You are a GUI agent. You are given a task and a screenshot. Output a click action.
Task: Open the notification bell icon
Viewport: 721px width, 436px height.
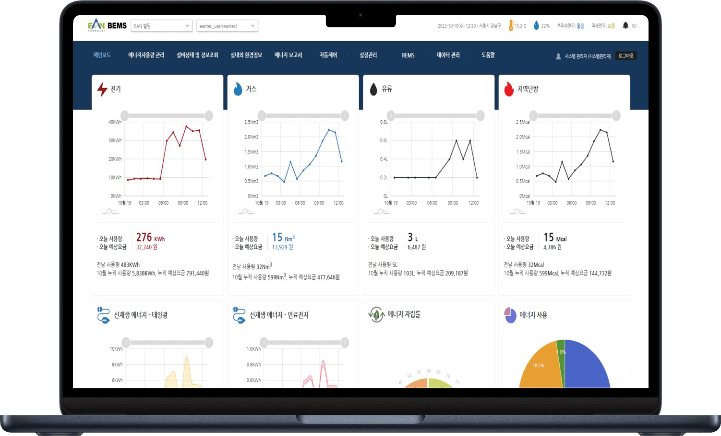pyautogui.click(x=625, y=25)
